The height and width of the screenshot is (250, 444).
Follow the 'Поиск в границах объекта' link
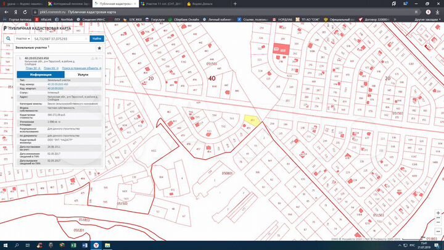[82, 68]
